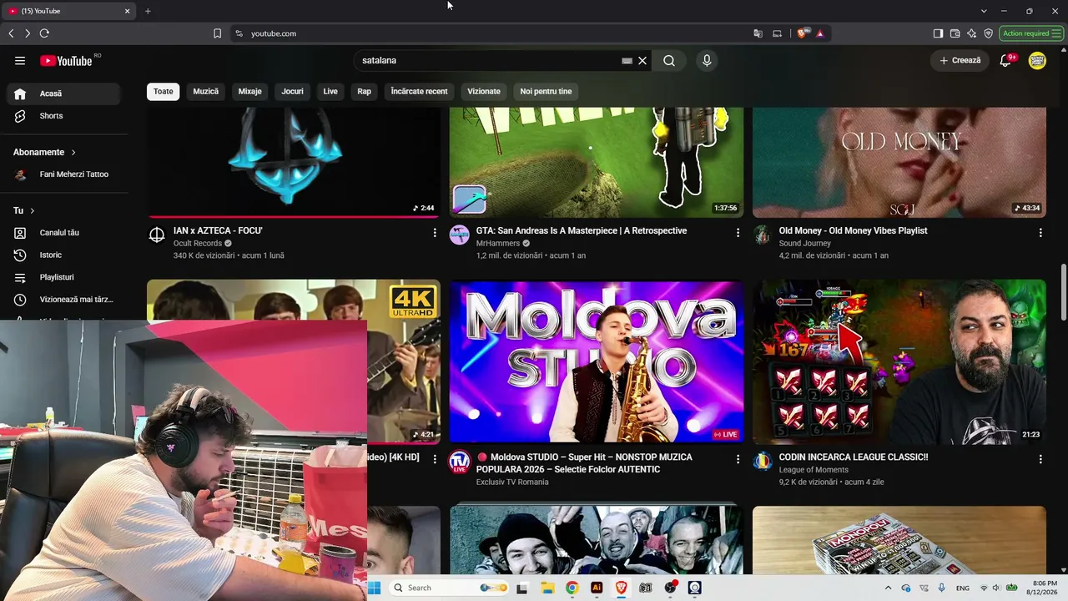Screen dimensions: 1068x601
Task: Filter by Vizionate chip
Action: [x=484, y=92]
